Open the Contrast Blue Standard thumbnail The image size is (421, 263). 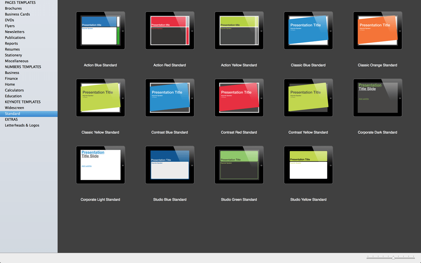click(x=170, y=98)
